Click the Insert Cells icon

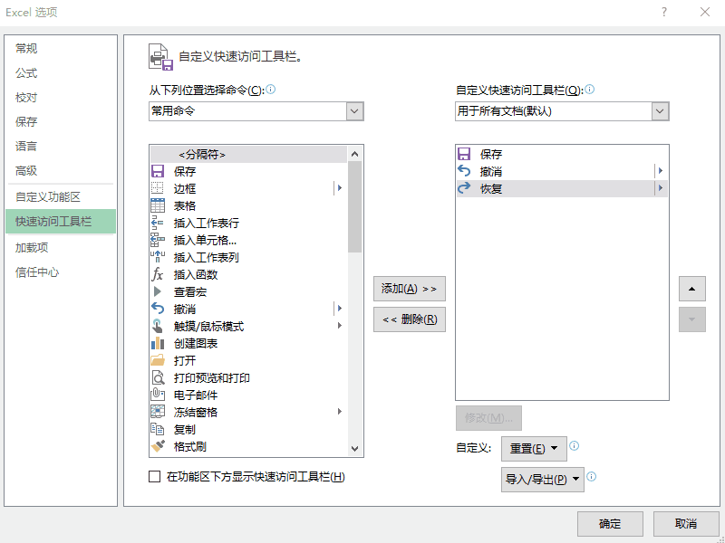[158, 240]
